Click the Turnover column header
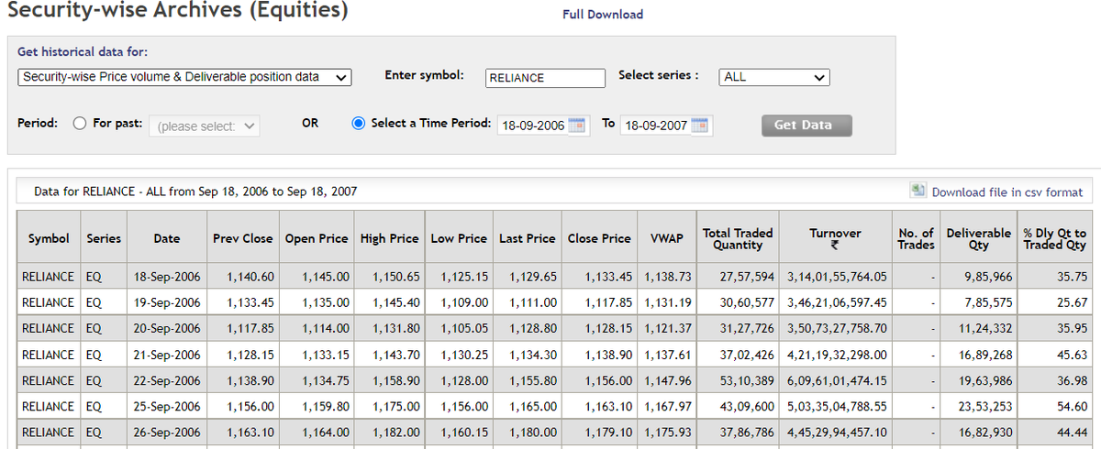The height and width of the screenshot is (449, 1101). tap(836, 238)
